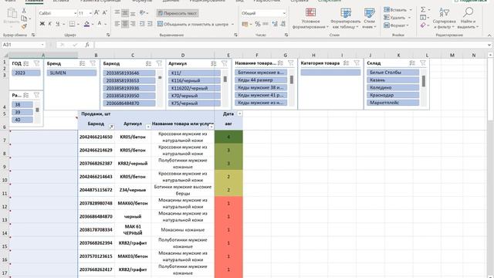
Task: Switch to the Разработчик ribbon tab
Action: point(267,2)
